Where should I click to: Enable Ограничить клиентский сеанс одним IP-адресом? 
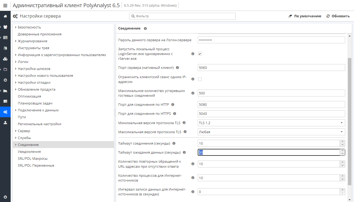200,79
